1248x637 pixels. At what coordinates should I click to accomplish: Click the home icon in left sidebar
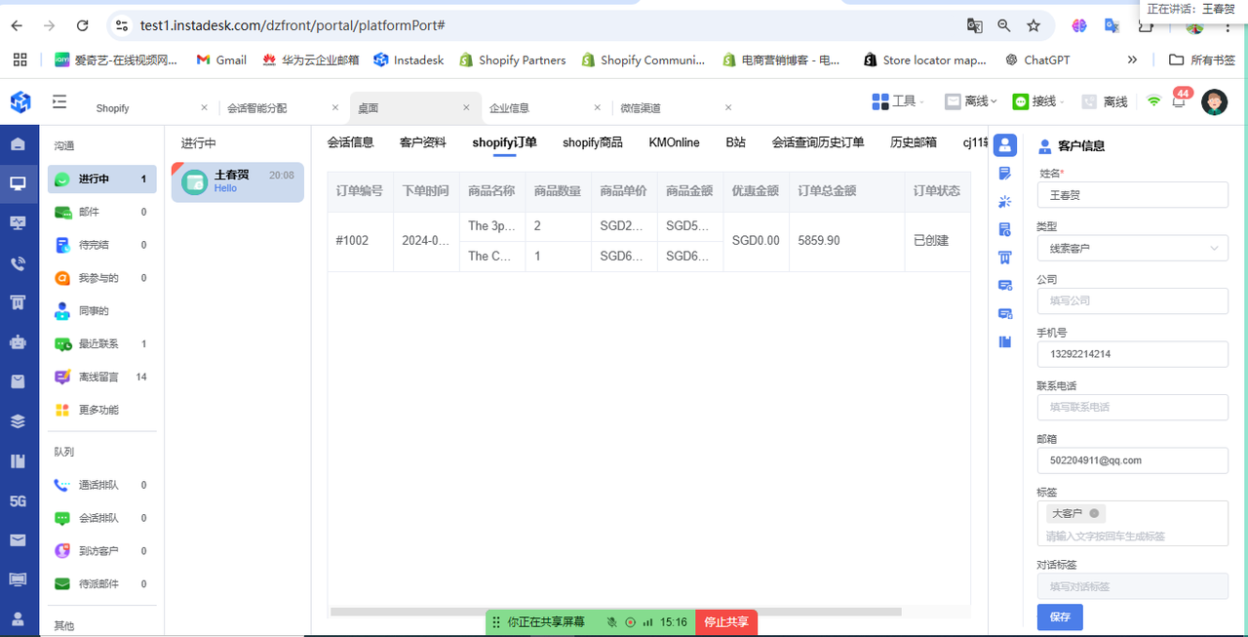(18, 144)
